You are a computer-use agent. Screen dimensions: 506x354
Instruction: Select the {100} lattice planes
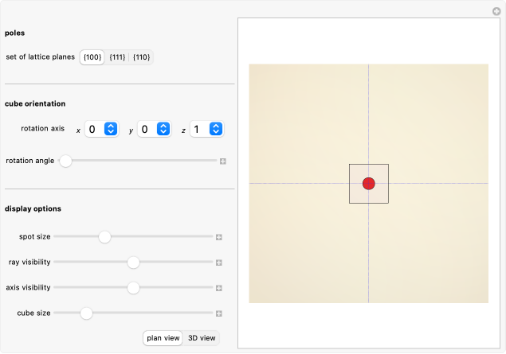click(92, 57)
